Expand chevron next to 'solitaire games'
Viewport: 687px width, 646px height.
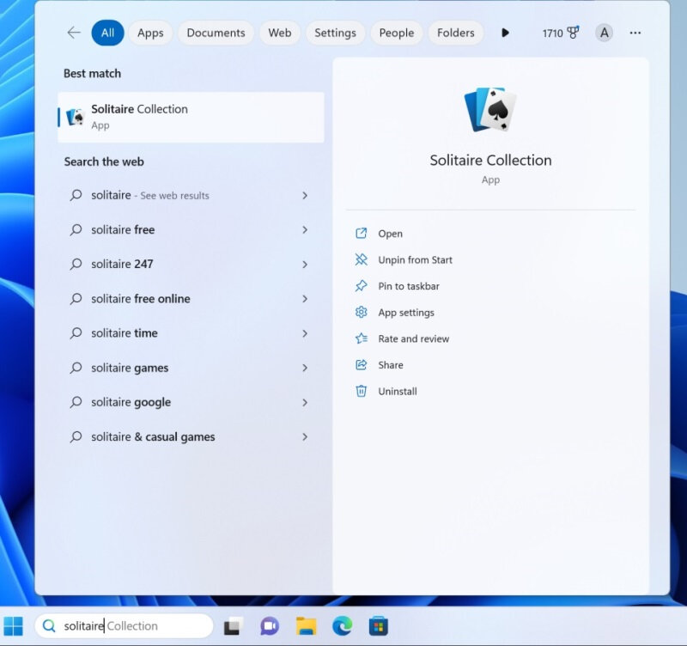(x=305, y=368)
